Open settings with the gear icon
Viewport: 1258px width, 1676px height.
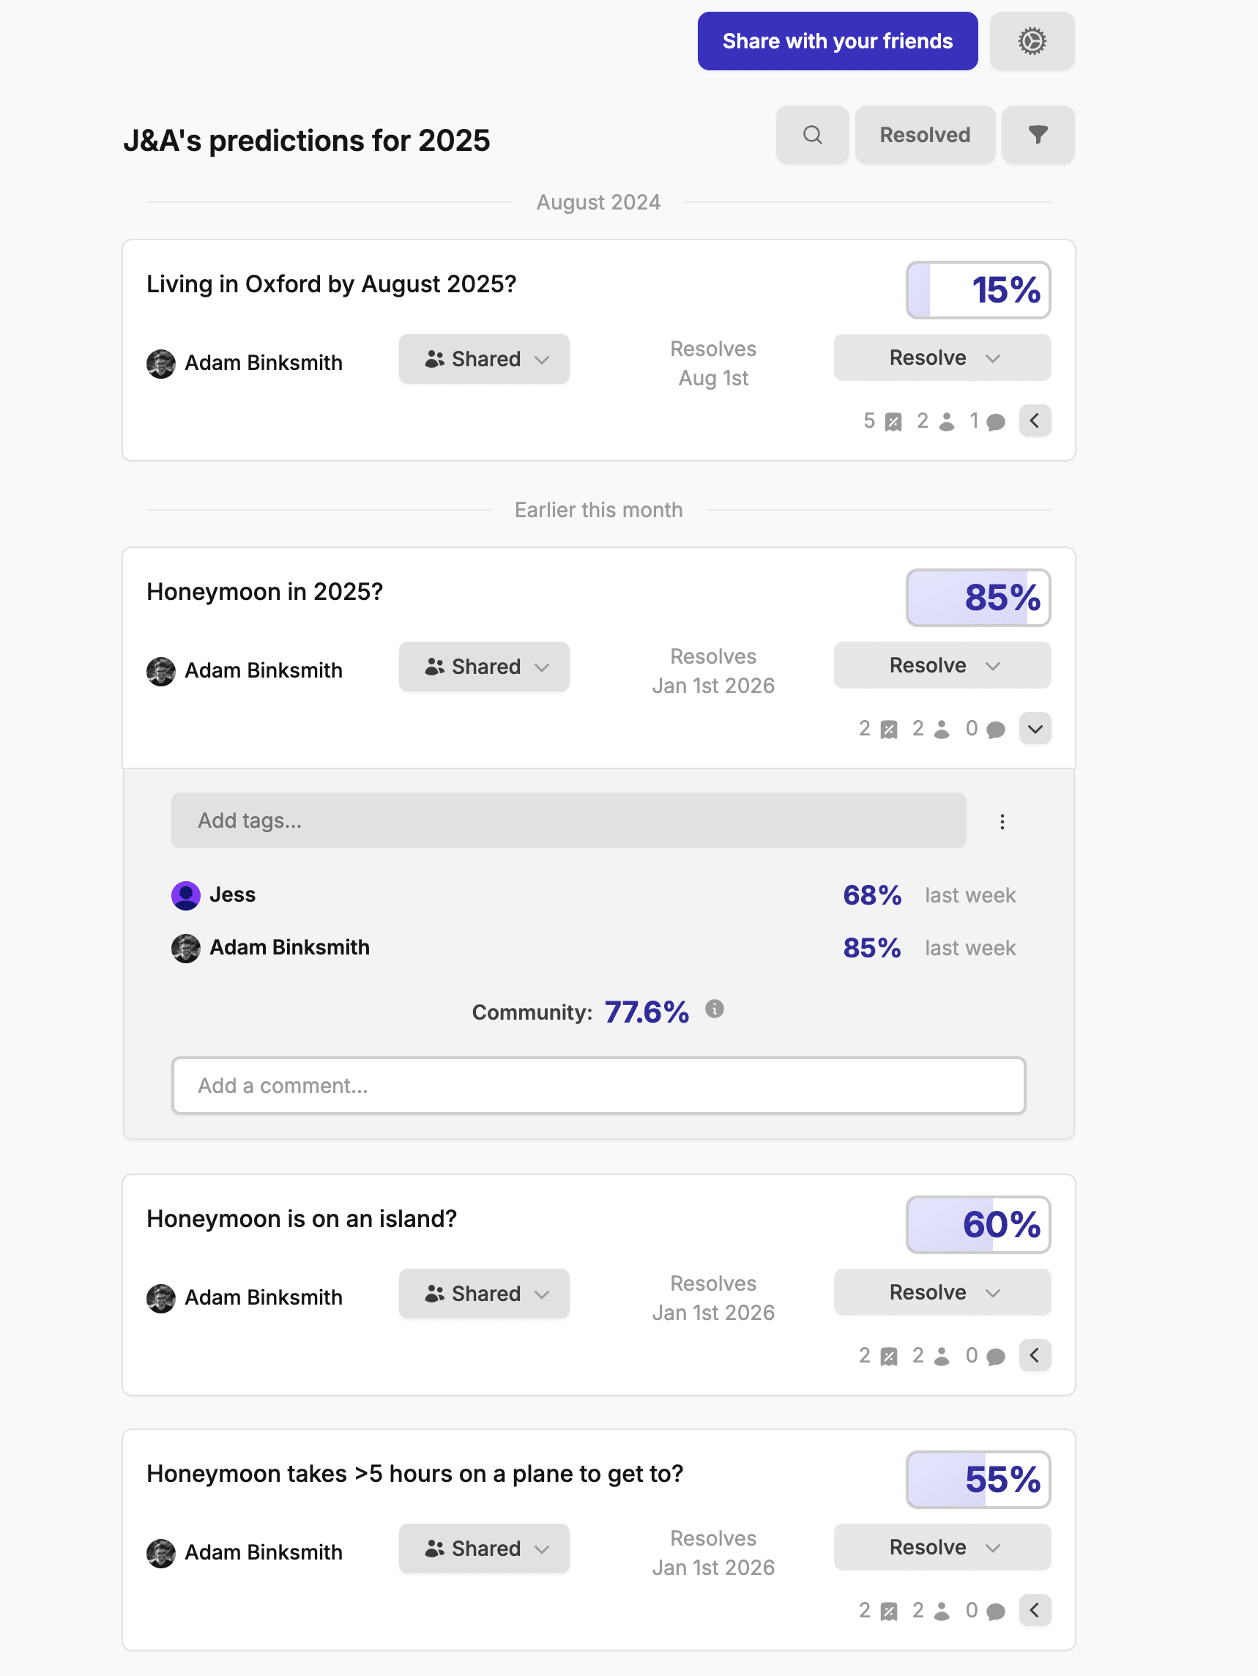point(1032,41)
